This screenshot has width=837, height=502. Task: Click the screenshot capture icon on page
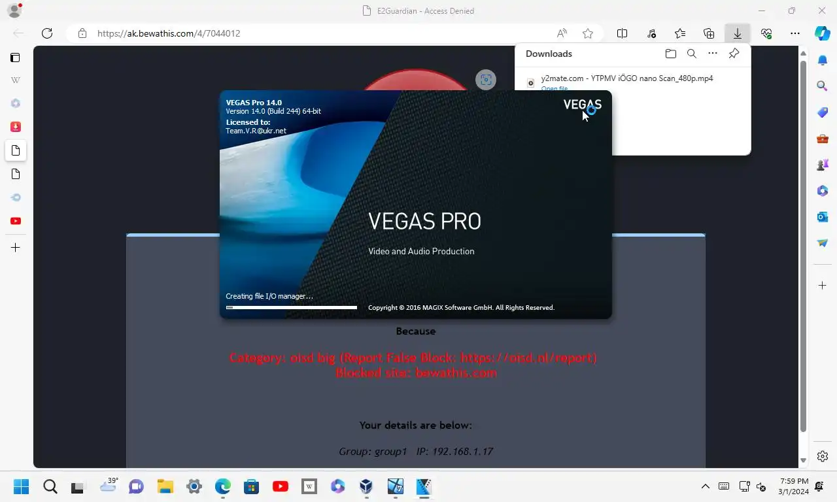pyautogui.click(x=486, y=80)
